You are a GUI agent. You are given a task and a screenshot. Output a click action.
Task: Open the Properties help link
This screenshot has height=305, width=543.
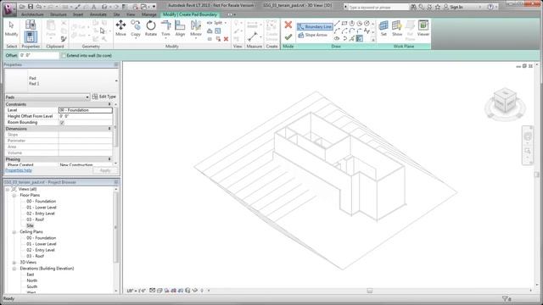point(19,170)
